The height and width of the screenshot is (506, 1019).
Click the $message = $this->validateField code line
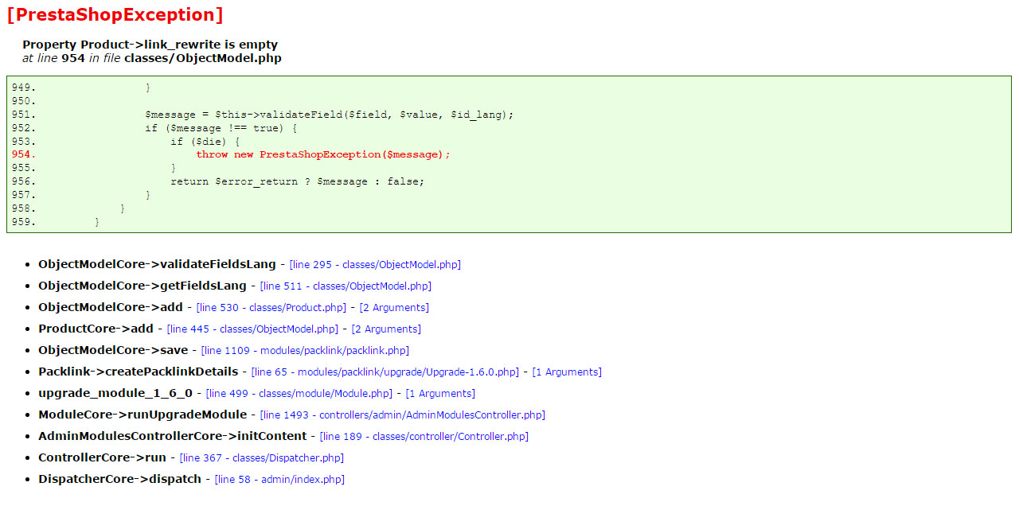point(330,115)
